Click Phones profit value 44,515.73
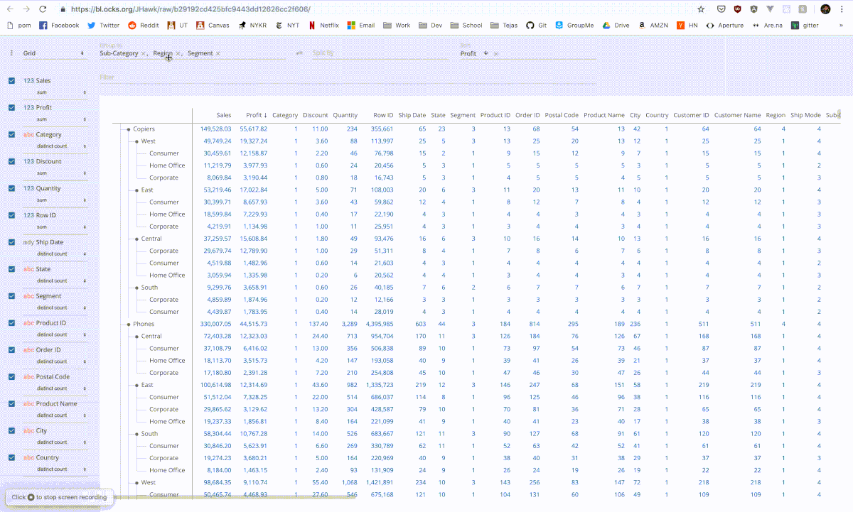This screenshot has height=512, width=853. click(x=253, y=324)
